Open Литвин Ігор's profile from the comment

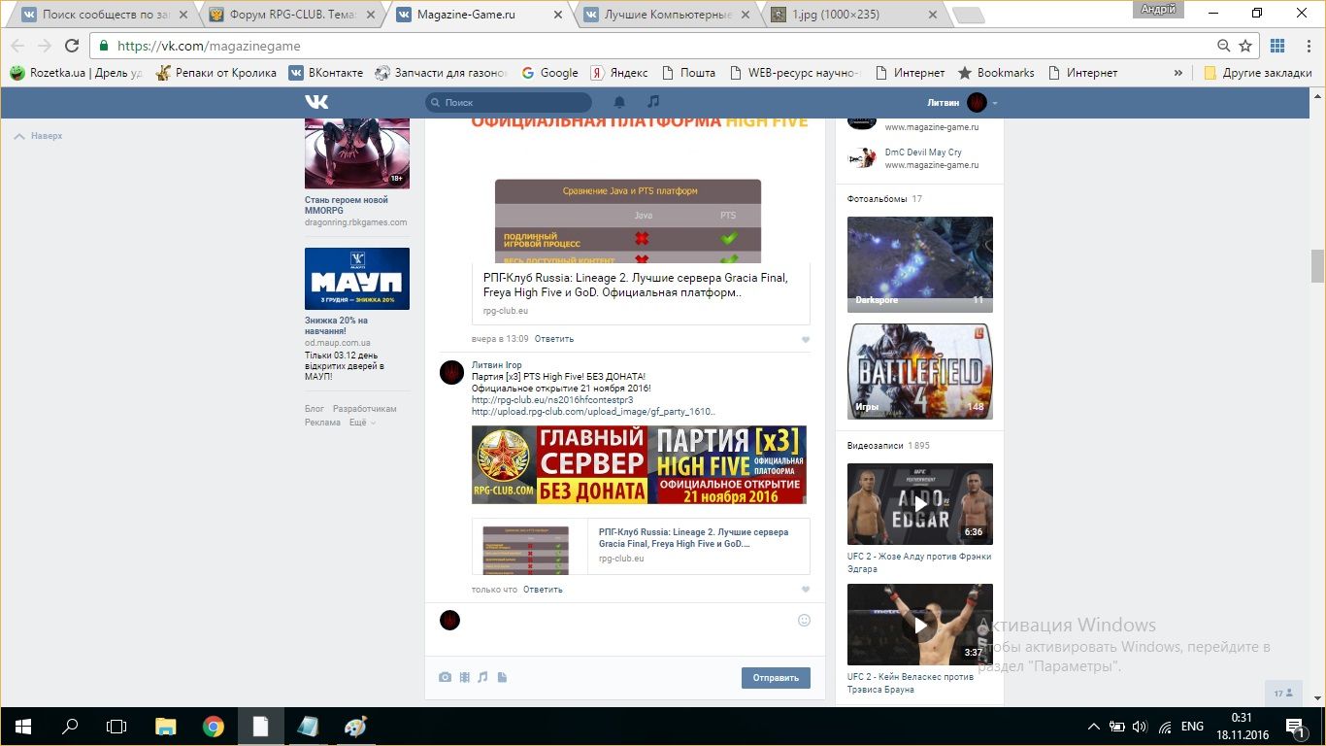pyautogui.click(x=496, y=365)
